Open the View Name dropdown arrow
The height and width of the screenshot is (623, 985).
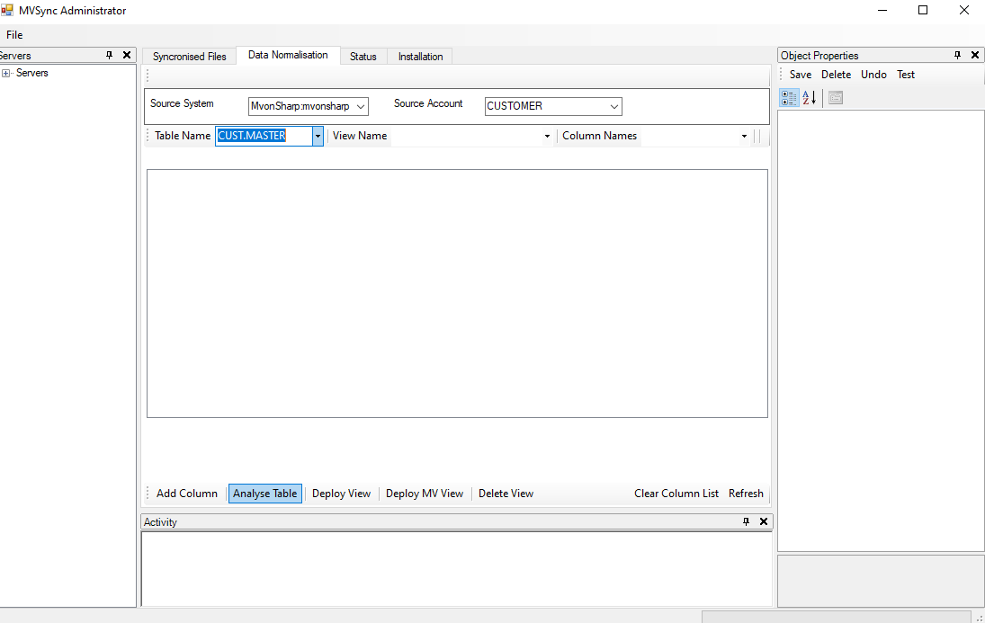coord(547,137)
